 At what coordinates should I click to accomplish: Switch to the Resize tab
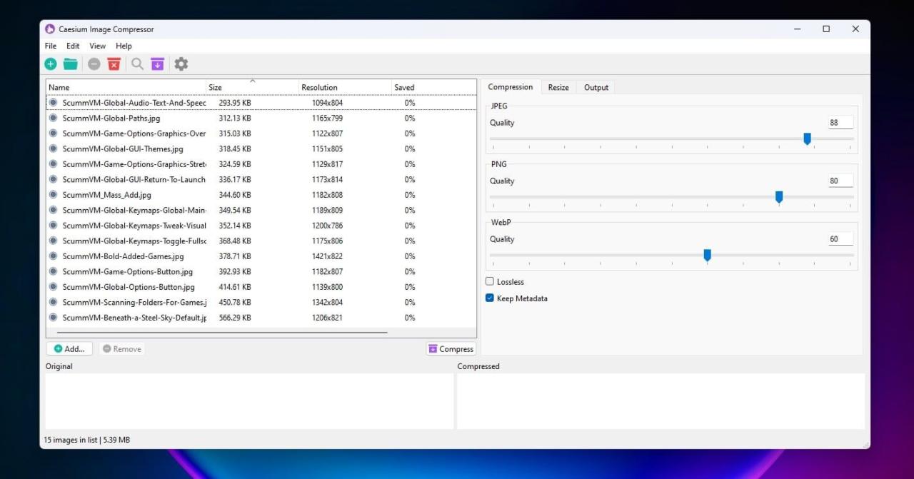tap(558, 88)
